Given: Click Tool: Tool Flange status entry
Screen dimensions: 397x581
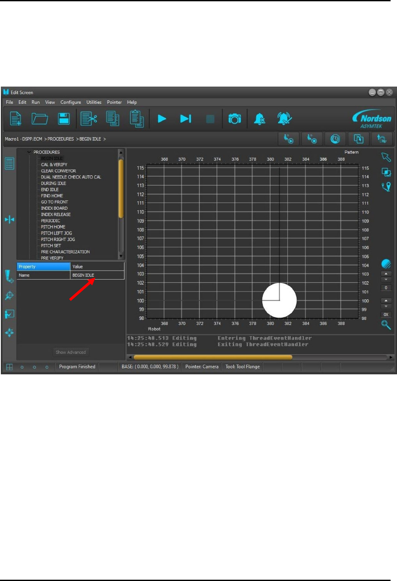Looking at the screenshot, I should pos(243,367).
